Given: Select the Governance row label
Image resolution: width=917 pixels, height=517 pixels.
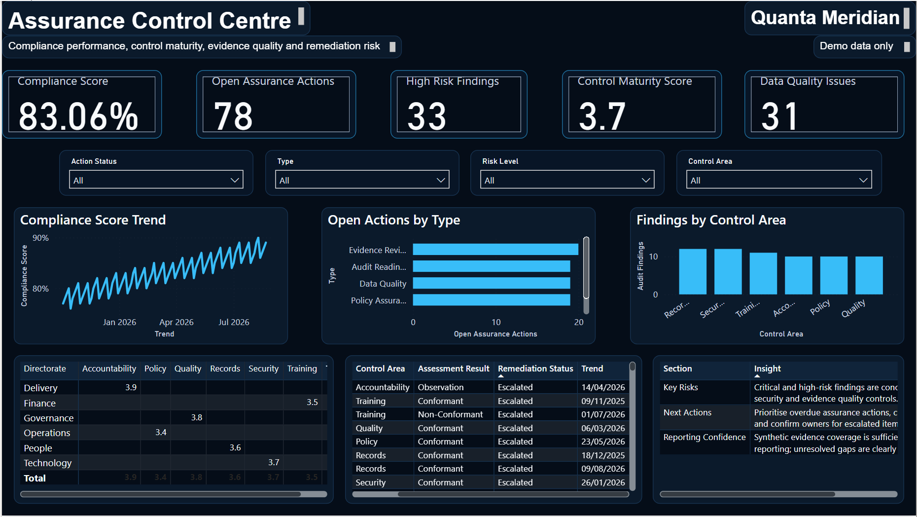Looking at the screenshot, I should click(48, 418).
